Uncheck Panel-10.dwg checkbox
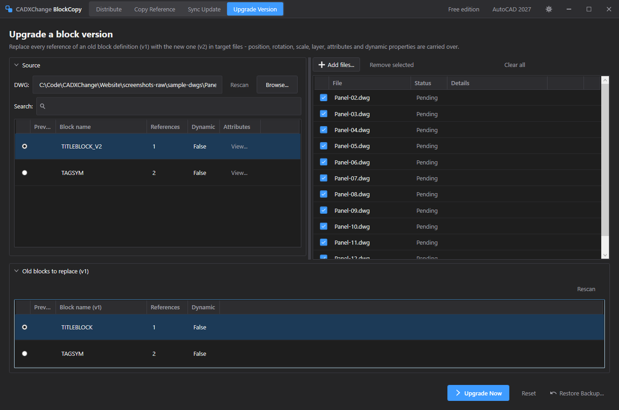Screen dimensions: 619x410 (324, 226)
